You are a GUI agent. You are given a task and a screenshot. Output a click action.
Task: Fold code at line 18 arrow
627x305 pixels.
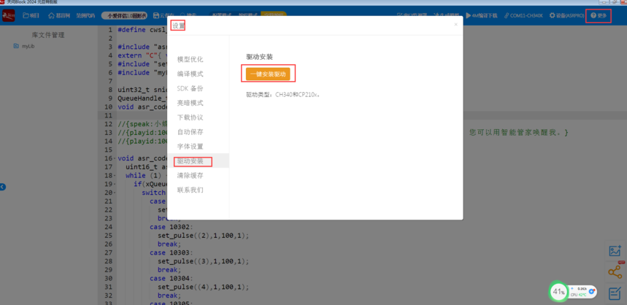coord(115,176)
